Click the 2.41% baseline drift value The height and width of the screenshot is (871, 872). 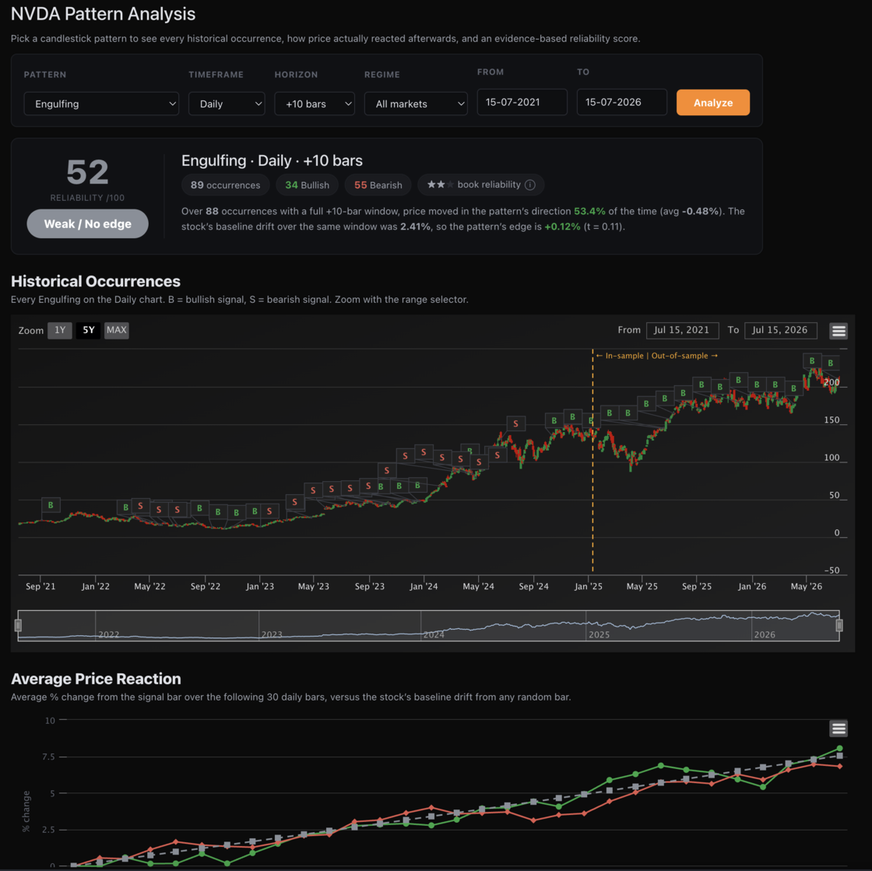[415, 227]
